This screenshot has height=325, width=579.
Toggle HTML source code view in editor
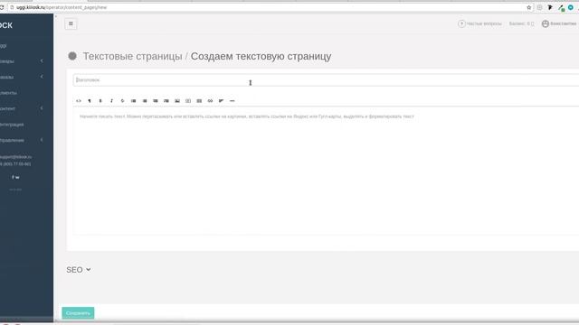point(79,101)
